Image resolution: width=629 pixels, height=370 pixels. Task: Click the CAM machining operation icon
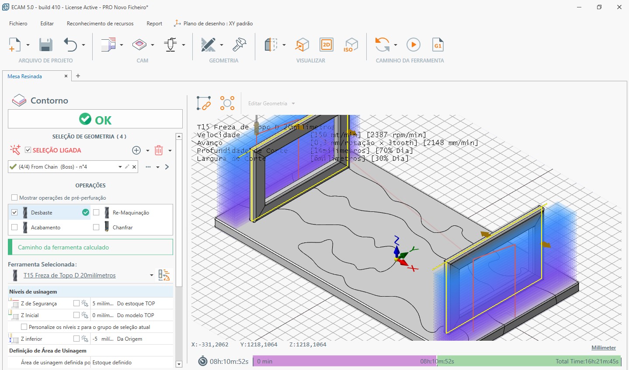139,45
